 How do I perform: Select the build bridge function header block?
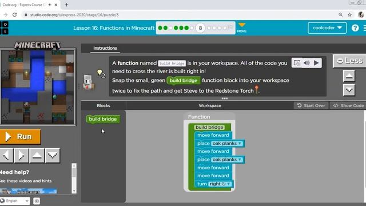pyautogui.click(x=209, y=127)
